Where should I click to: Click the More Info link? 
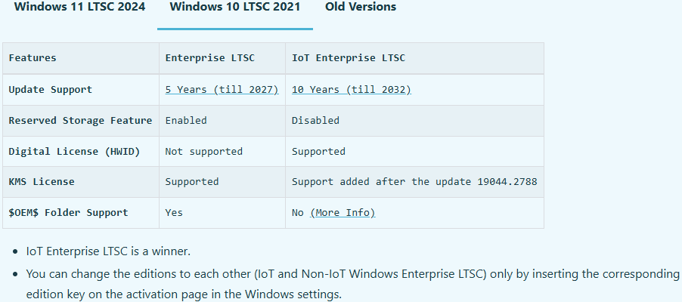coord(343,213)
